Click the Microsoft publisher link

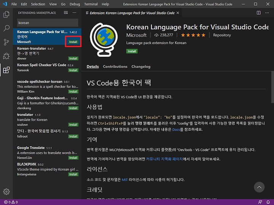click(x=136, y=35)
